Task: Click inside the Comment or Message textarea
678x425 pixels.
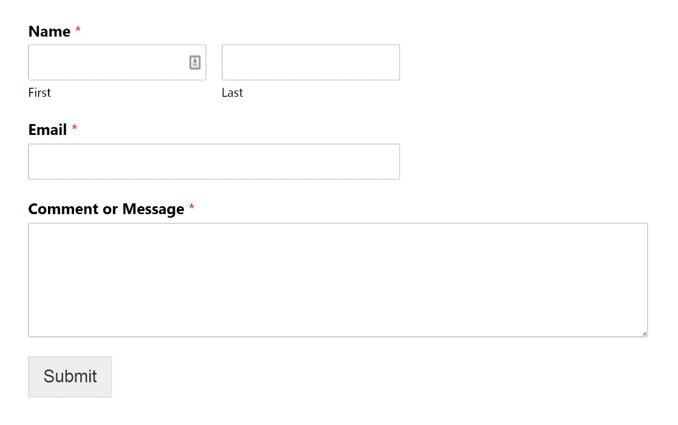Action: (338, 280)
